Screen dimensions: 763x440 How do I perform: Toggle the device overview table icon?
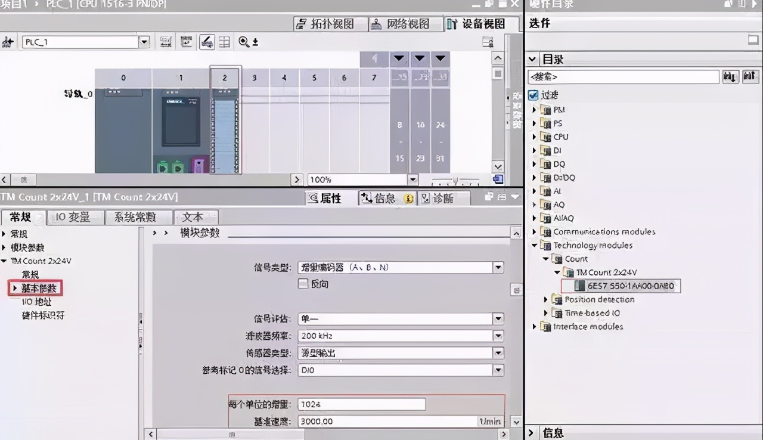coord(224,42)
